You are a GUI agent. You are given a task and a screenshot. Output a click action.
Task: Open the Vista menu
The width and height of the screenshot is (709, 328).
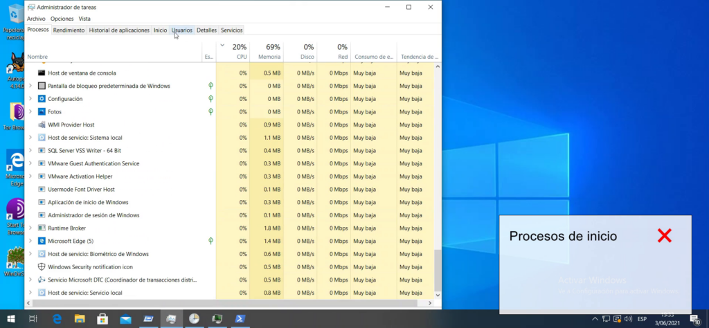pyautogui.click(x=84, y=19)
